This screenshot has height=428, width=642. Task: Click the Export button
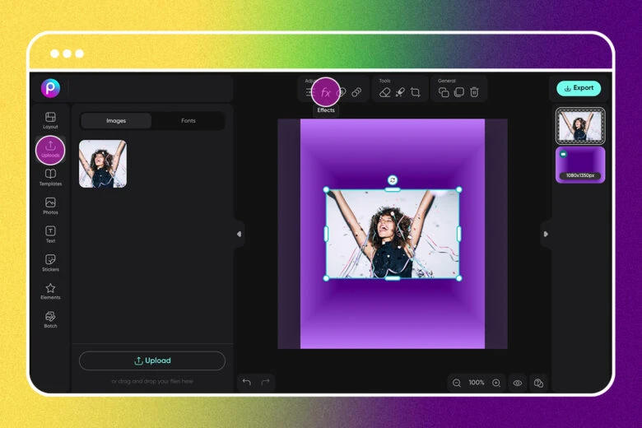pos(579,88)
